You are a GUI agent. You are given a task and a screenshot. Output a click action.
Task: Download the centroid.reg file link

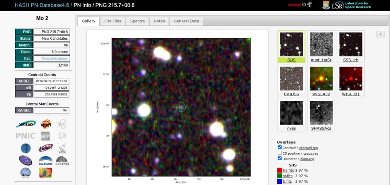[308, 148]
